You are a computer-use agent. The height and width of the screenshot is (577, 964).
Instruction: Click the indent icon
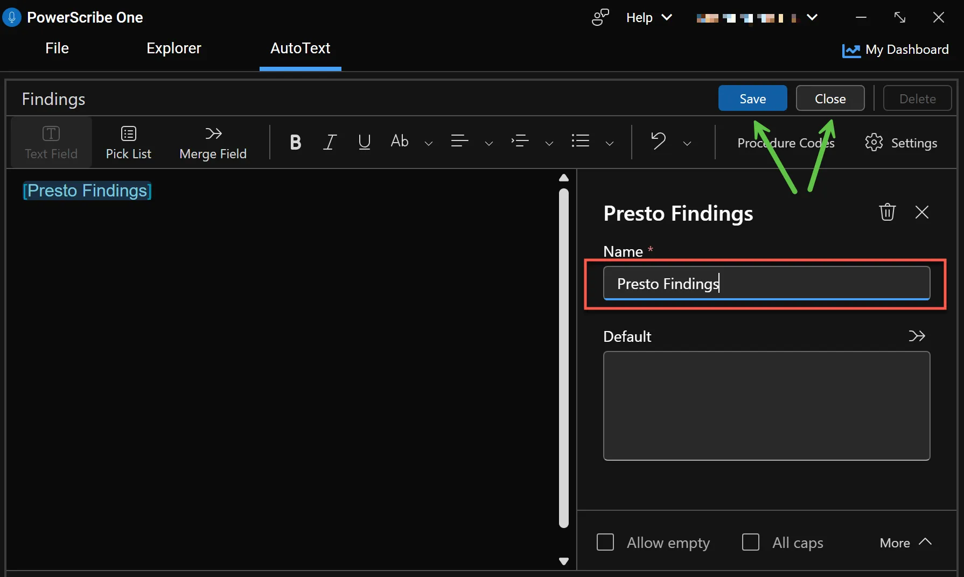point(520,141)
